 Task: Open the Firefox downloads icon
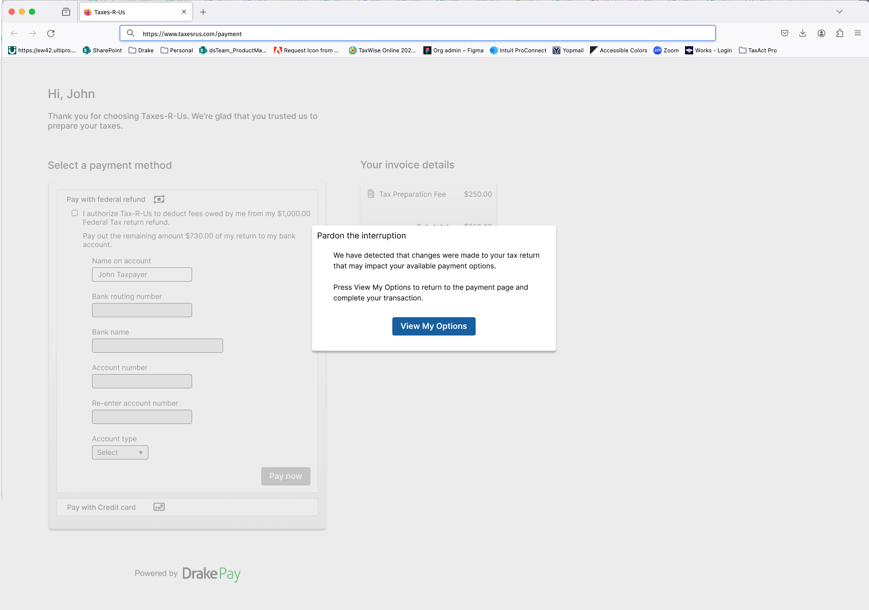(803, 34)
